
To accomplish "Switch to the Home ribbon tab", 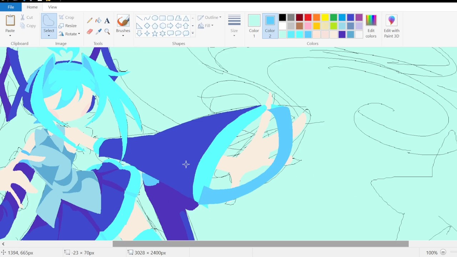I will coord(32,7).
